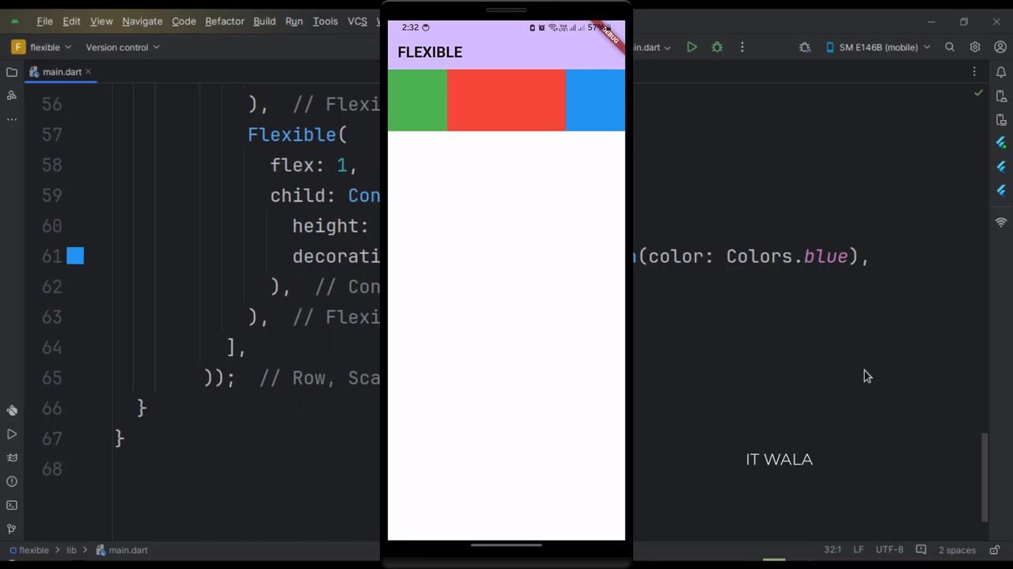Open the Navigate menu
Image resolution: width=1013 pixels, height=569 pixels.
pos(142,21)
